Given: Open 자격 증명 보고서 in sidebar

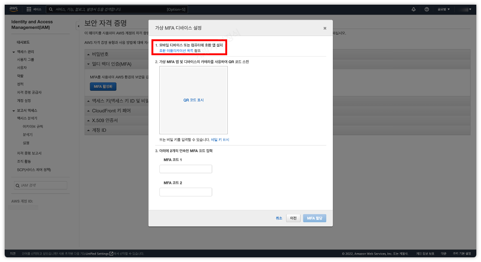Looking at the screenshot, I should point(29,153).
